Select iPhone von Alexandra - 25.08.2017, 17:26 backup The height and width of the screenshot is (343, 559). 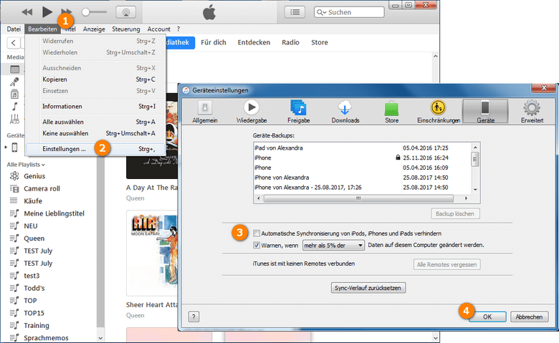(363, 188)
